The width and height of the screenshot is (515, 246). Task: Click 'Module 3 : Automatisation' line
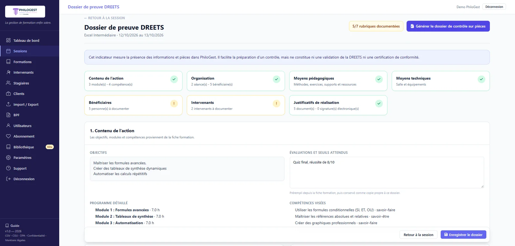pyautogui.click(x=125, y=223)
